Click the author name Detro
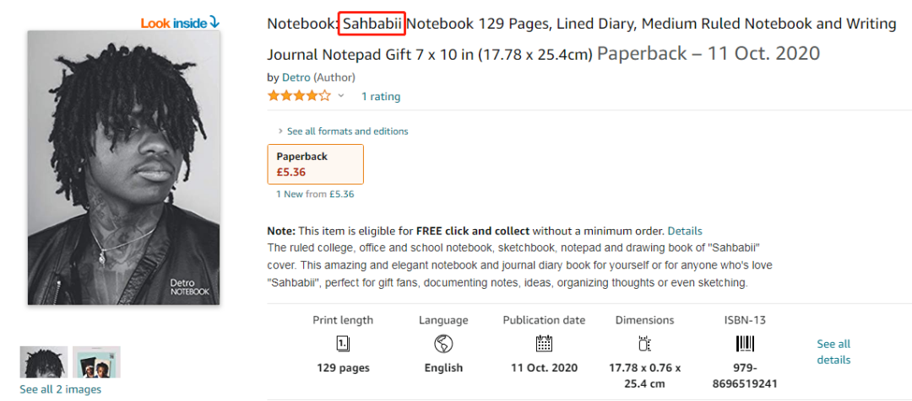The image size is (912, 401). [296, 77]
